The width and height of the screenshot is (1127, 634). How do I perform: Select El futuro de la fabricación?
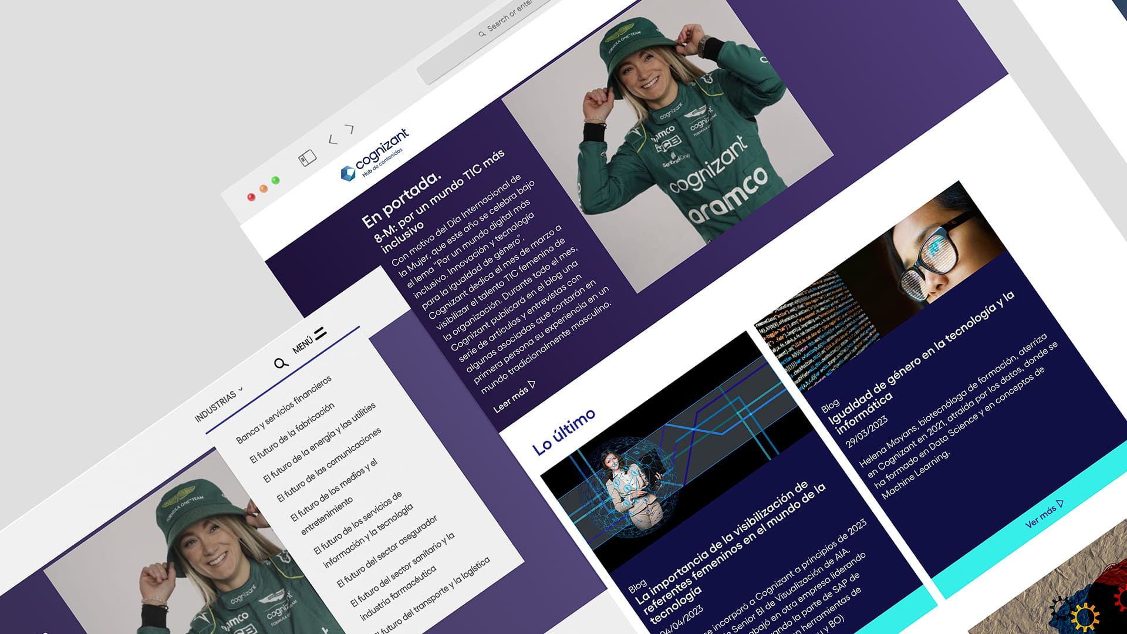292,433
